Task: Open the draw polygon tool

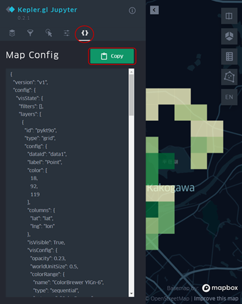Action: (x=229, y=77)
